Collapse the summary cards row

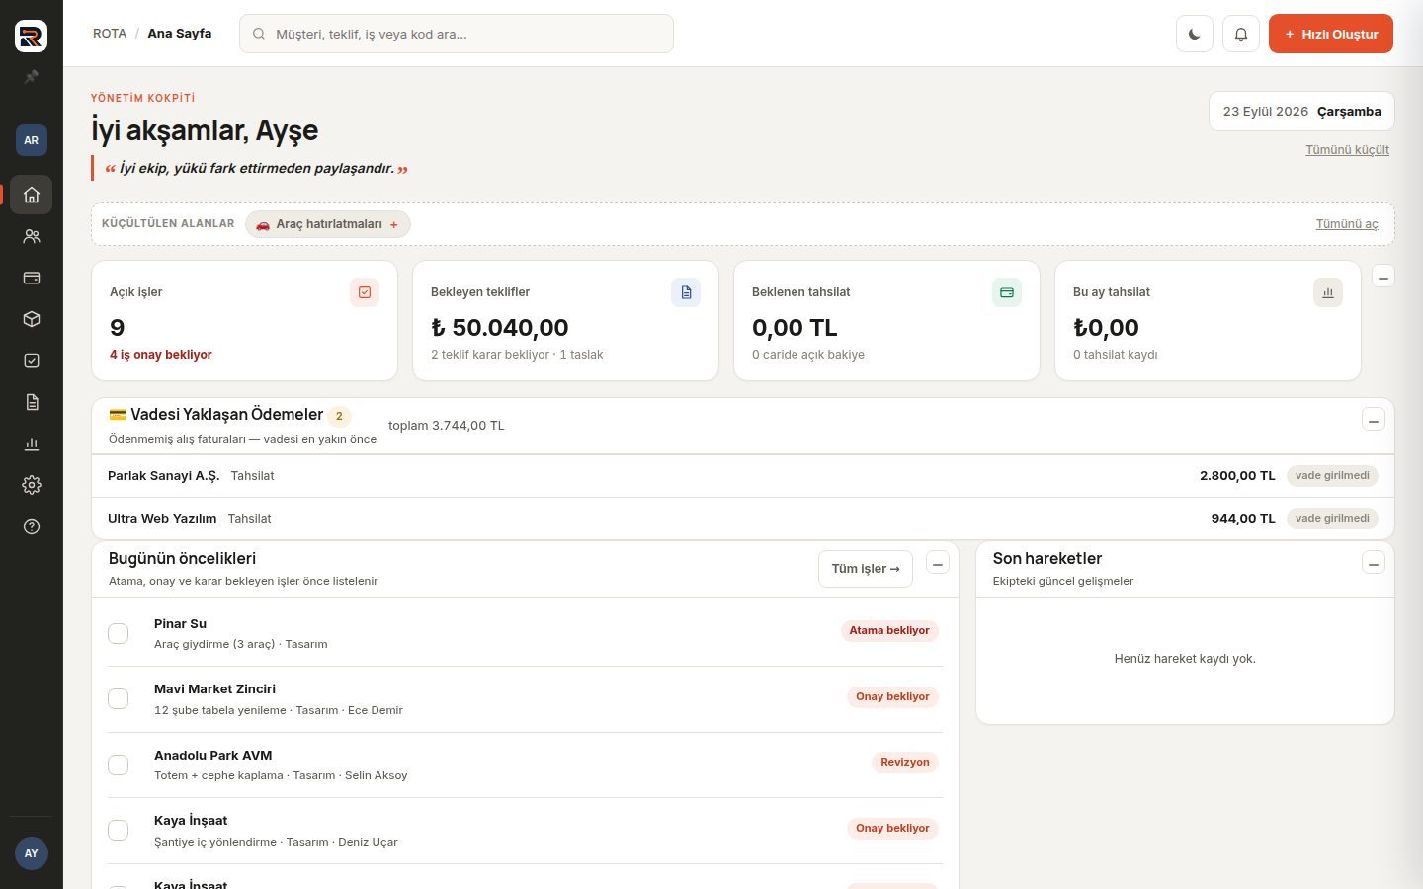(x=1383, y=279)
